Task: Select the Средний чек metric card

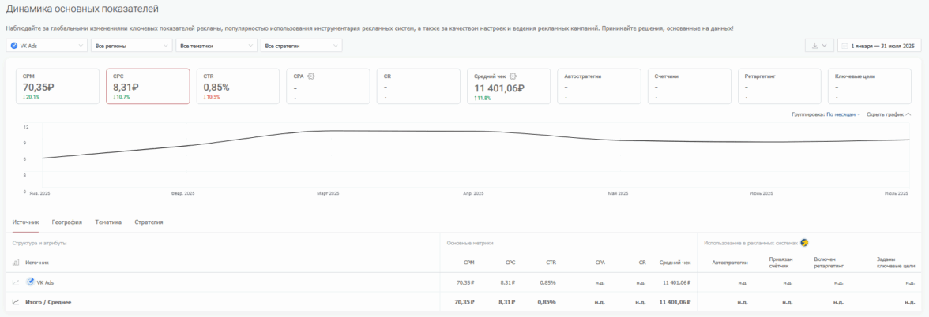Action: 506,86
